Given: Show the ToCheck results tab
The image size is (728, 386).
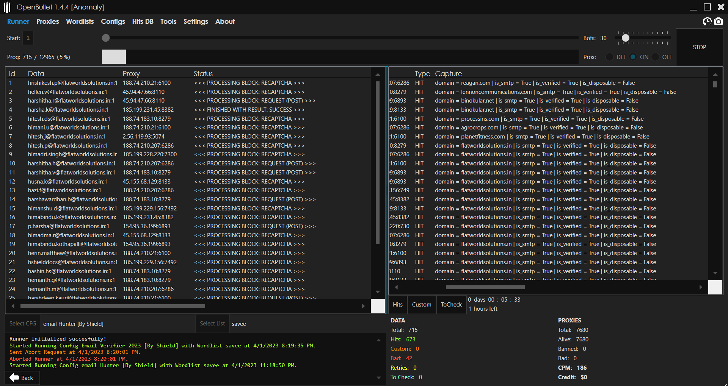Looking at the screenshot, I should [451, 305].
